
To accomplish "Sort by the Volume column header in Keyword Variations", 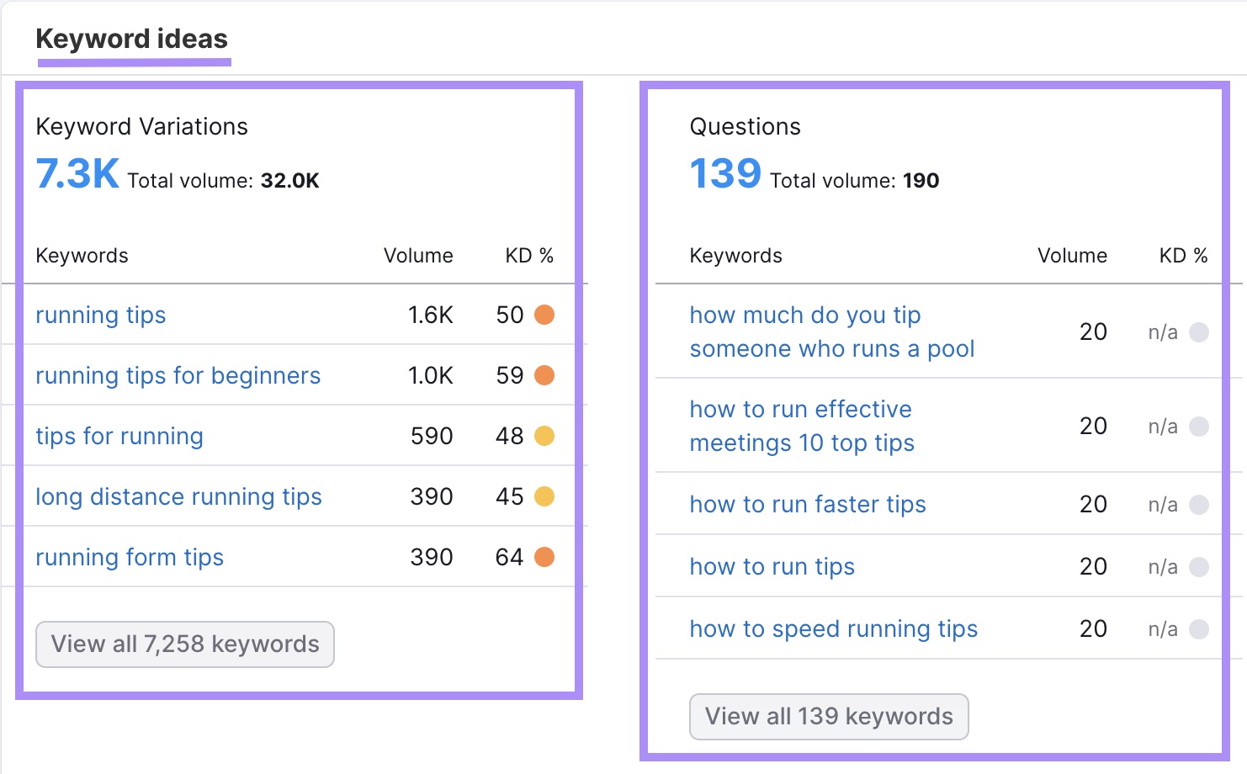I will click(x=418, y=255).
